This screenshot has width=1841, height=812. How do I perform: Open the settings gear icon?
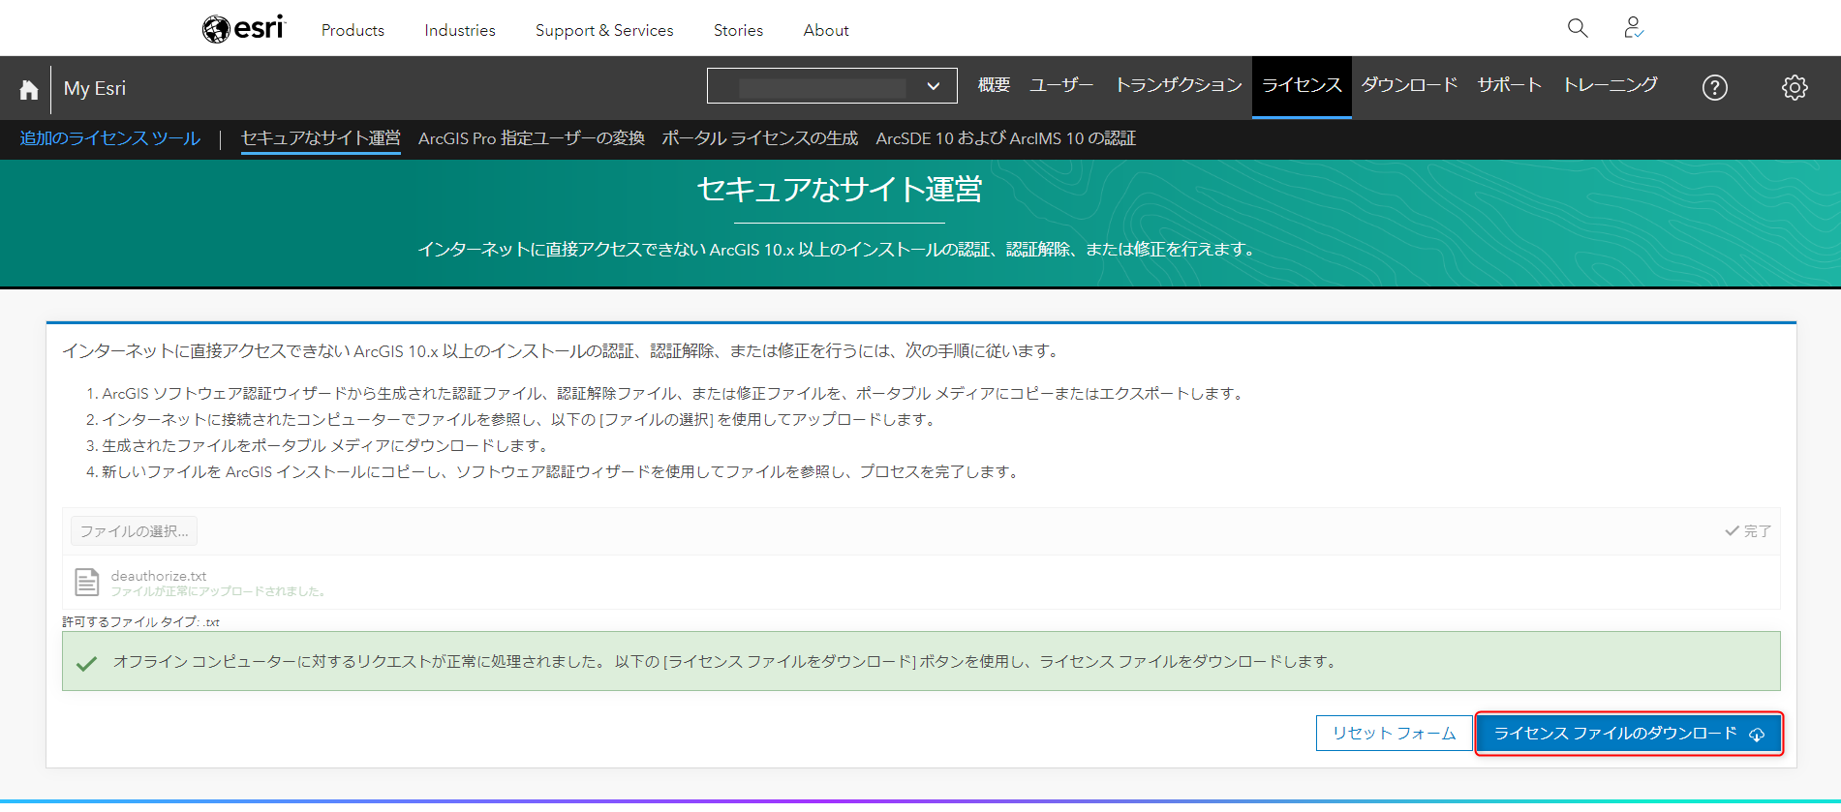point(1795,88)
